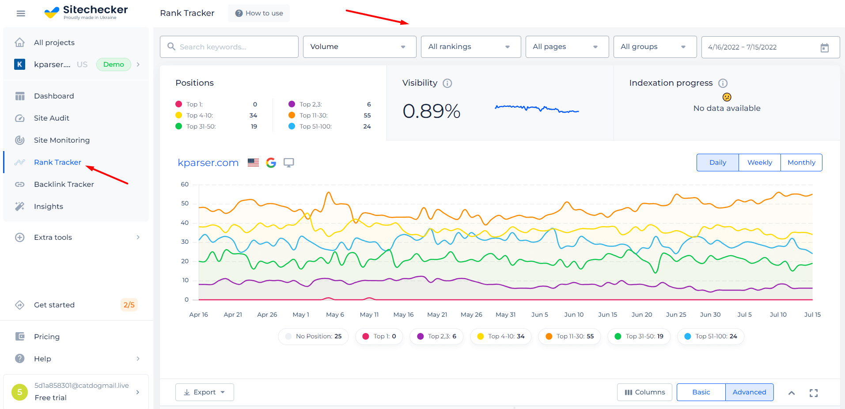The width and height of the screenshot is (845, 409).
Task: Open Dashboard in the sidebar
Action: tap(54, 96)
